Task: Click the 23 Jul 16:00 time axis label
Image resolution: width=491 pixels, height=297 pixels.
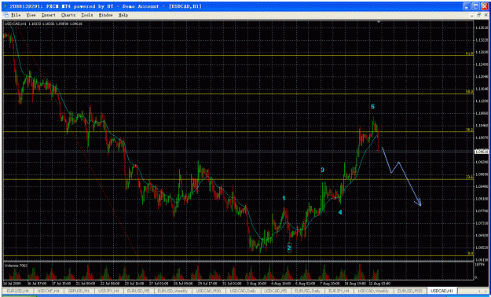Action: (x=134, y=283)
